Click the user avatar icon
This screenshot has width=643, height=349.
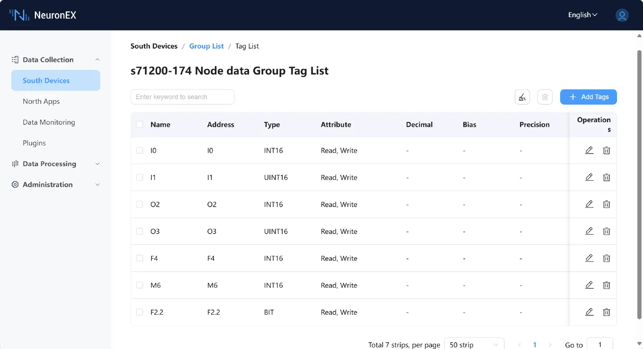click(622, 15)
